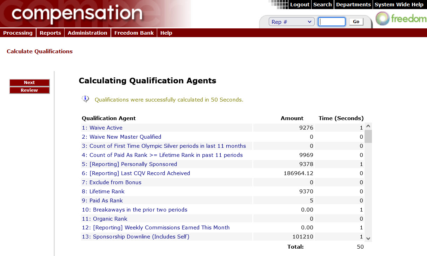The image size is (427, 256).
Task: Open the Reports menu
Action: pyautogui.click(x=50, y=33)
